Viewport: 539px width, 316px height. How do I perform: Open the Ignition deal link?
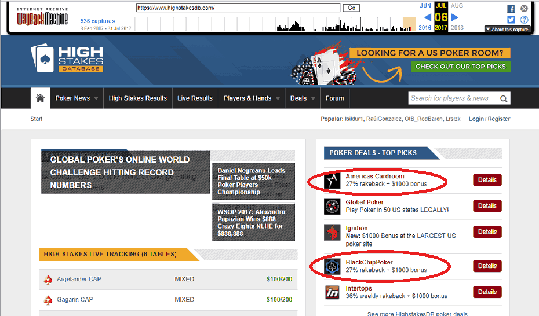click(356, 229)
